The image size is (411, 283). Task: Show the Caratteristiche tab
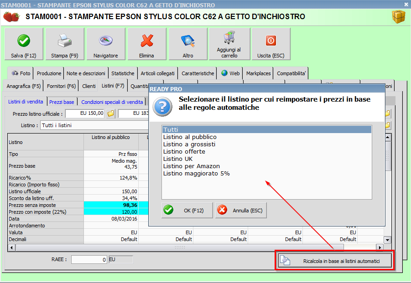[x=198, y=73]
